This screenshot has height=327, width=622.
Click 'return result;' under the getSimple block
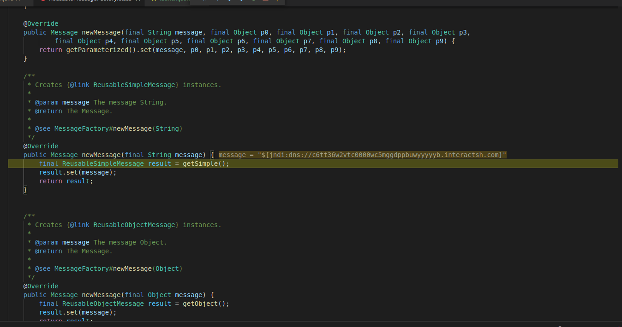tap(66, 181)
